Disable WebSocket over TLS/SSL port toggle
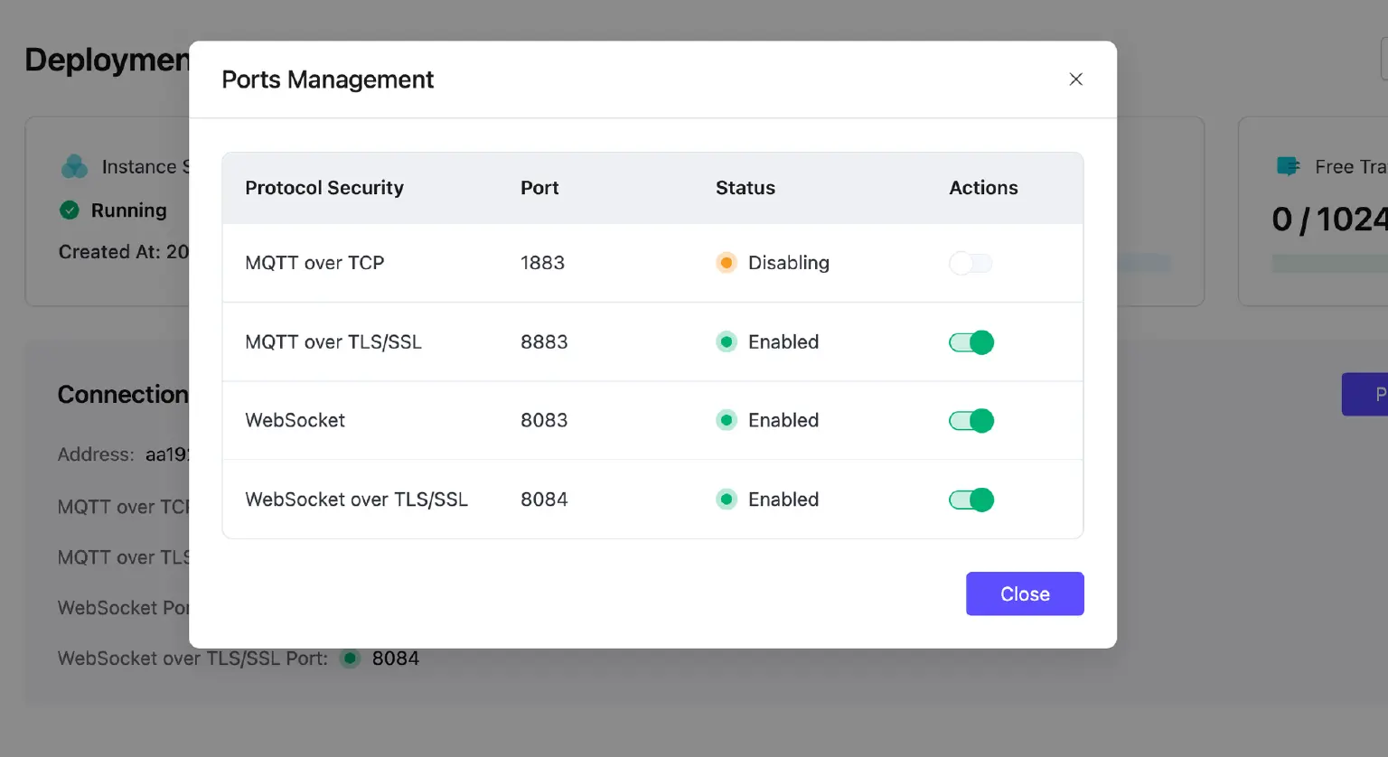 pos(971,500)
